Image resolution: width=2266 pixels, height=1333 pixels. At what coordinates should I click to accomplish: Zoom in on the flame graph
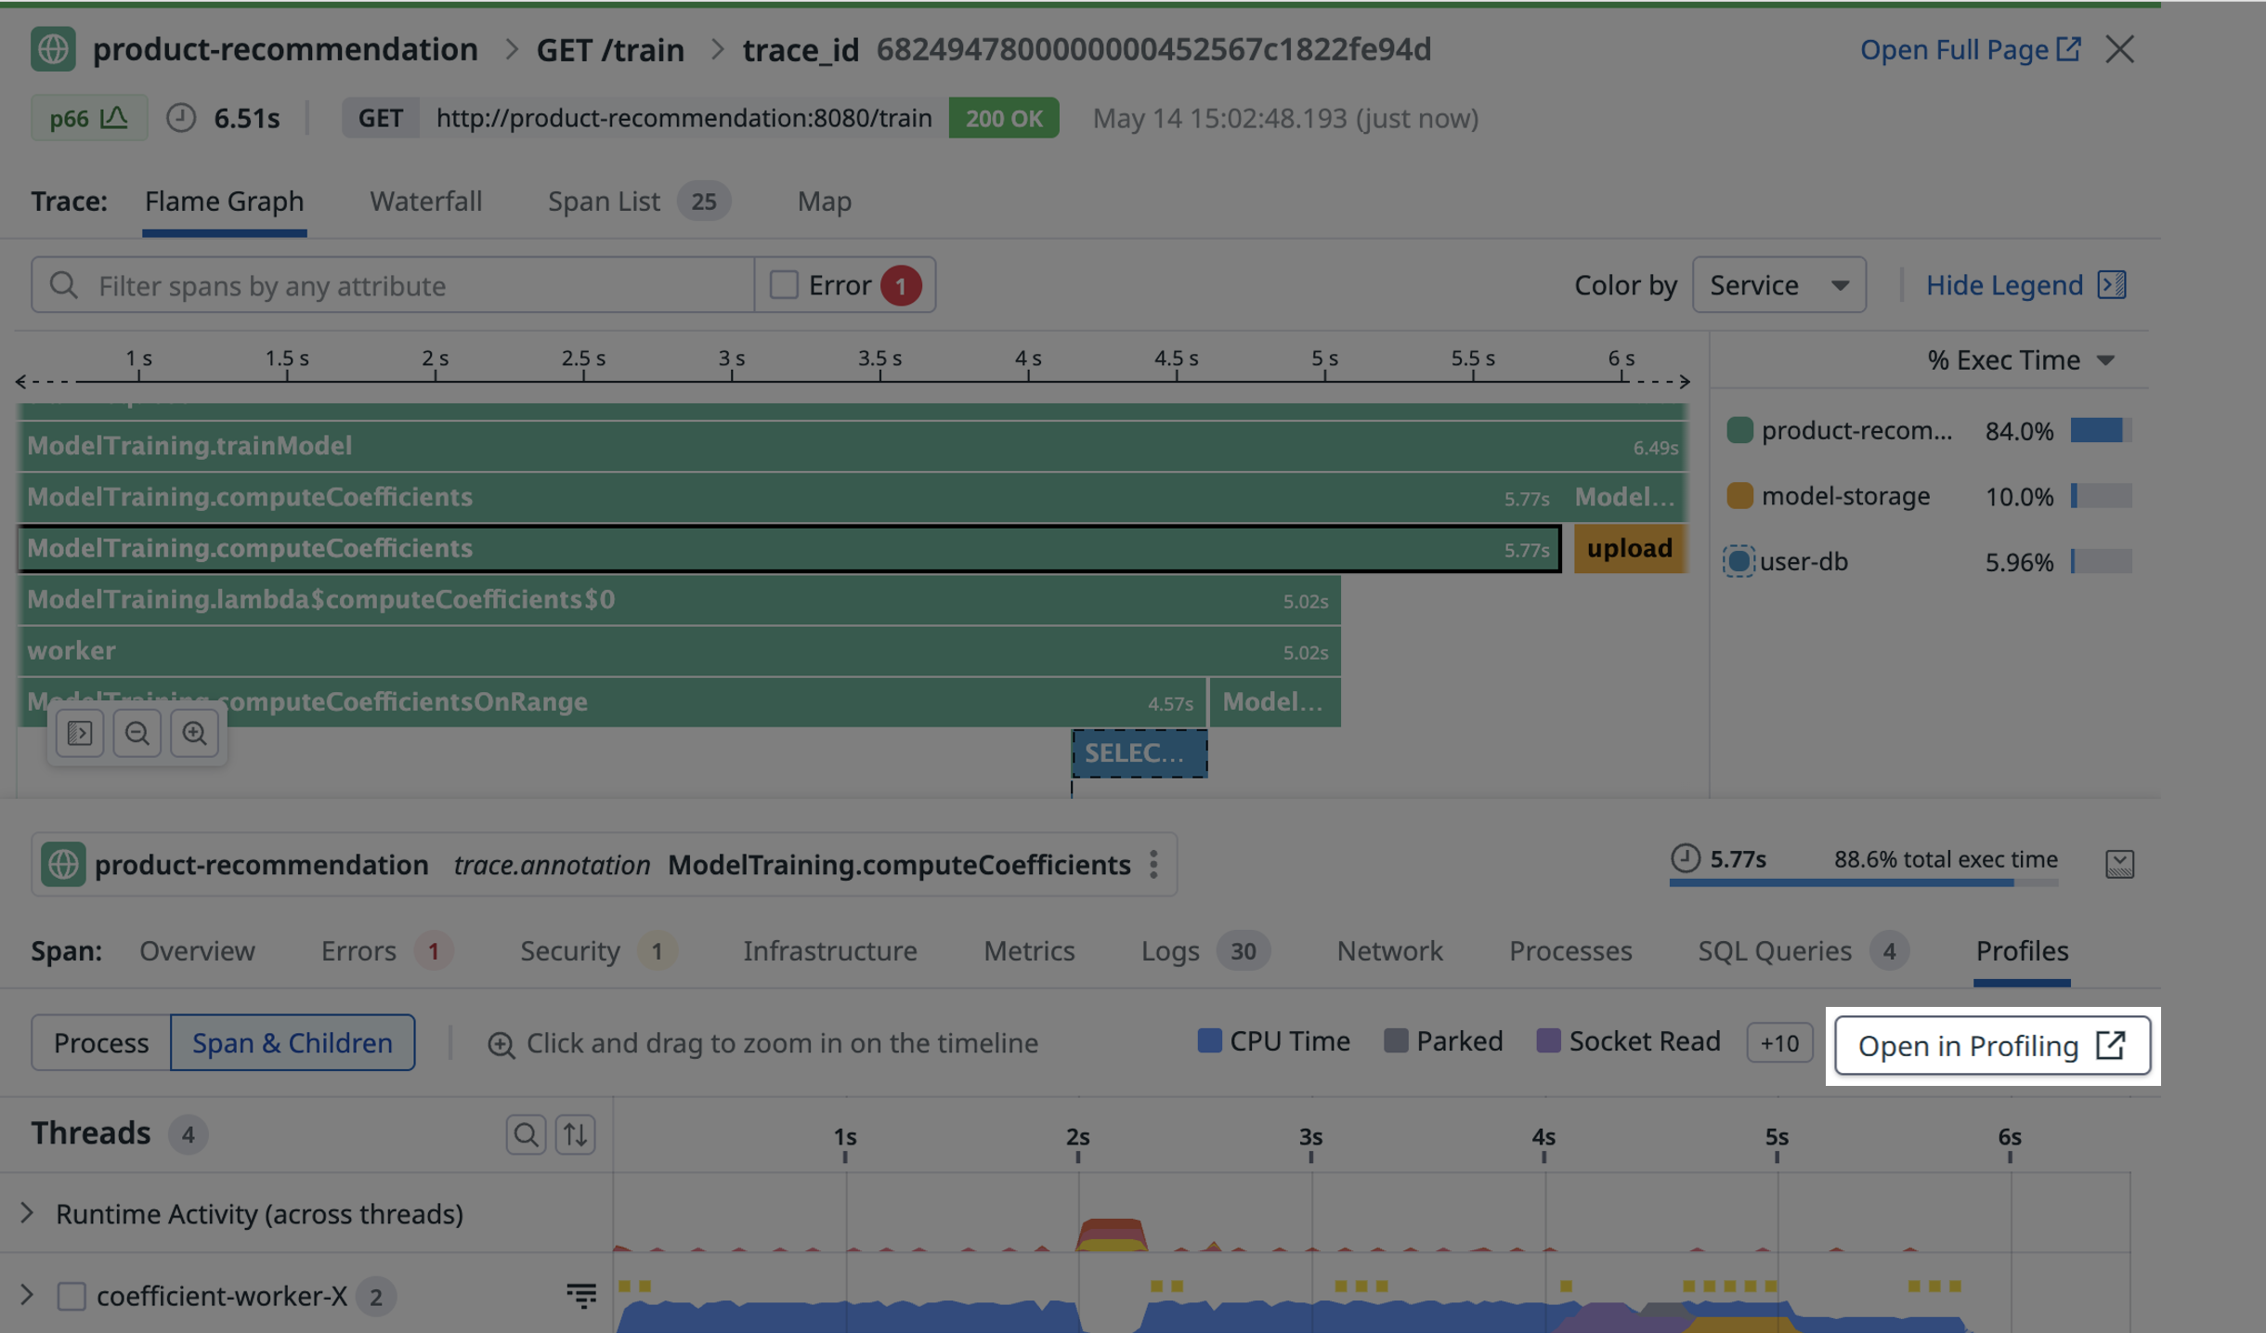pos(194,734)
